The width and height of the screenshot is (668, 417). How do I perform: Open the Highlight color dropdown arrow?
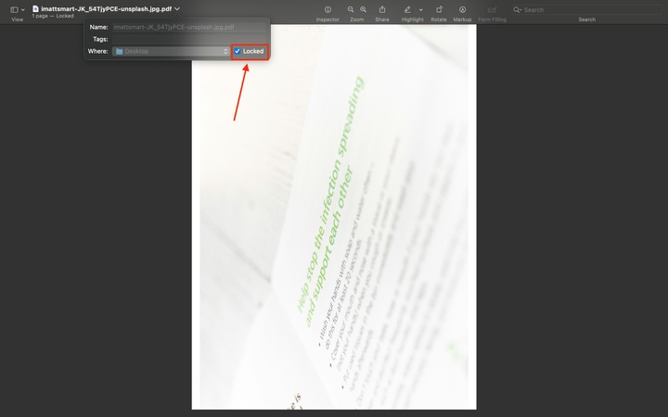tap(421, 9)
